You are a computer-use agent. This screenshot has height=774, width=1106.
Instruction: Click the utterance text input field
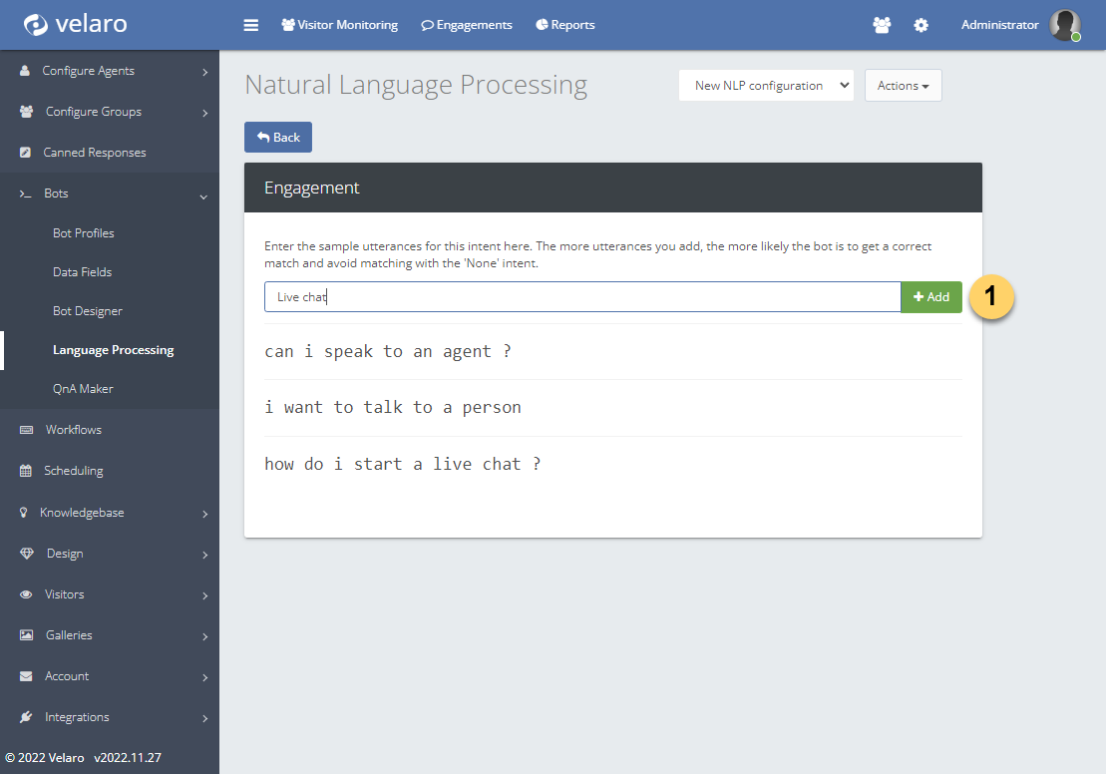click(582, 297)
